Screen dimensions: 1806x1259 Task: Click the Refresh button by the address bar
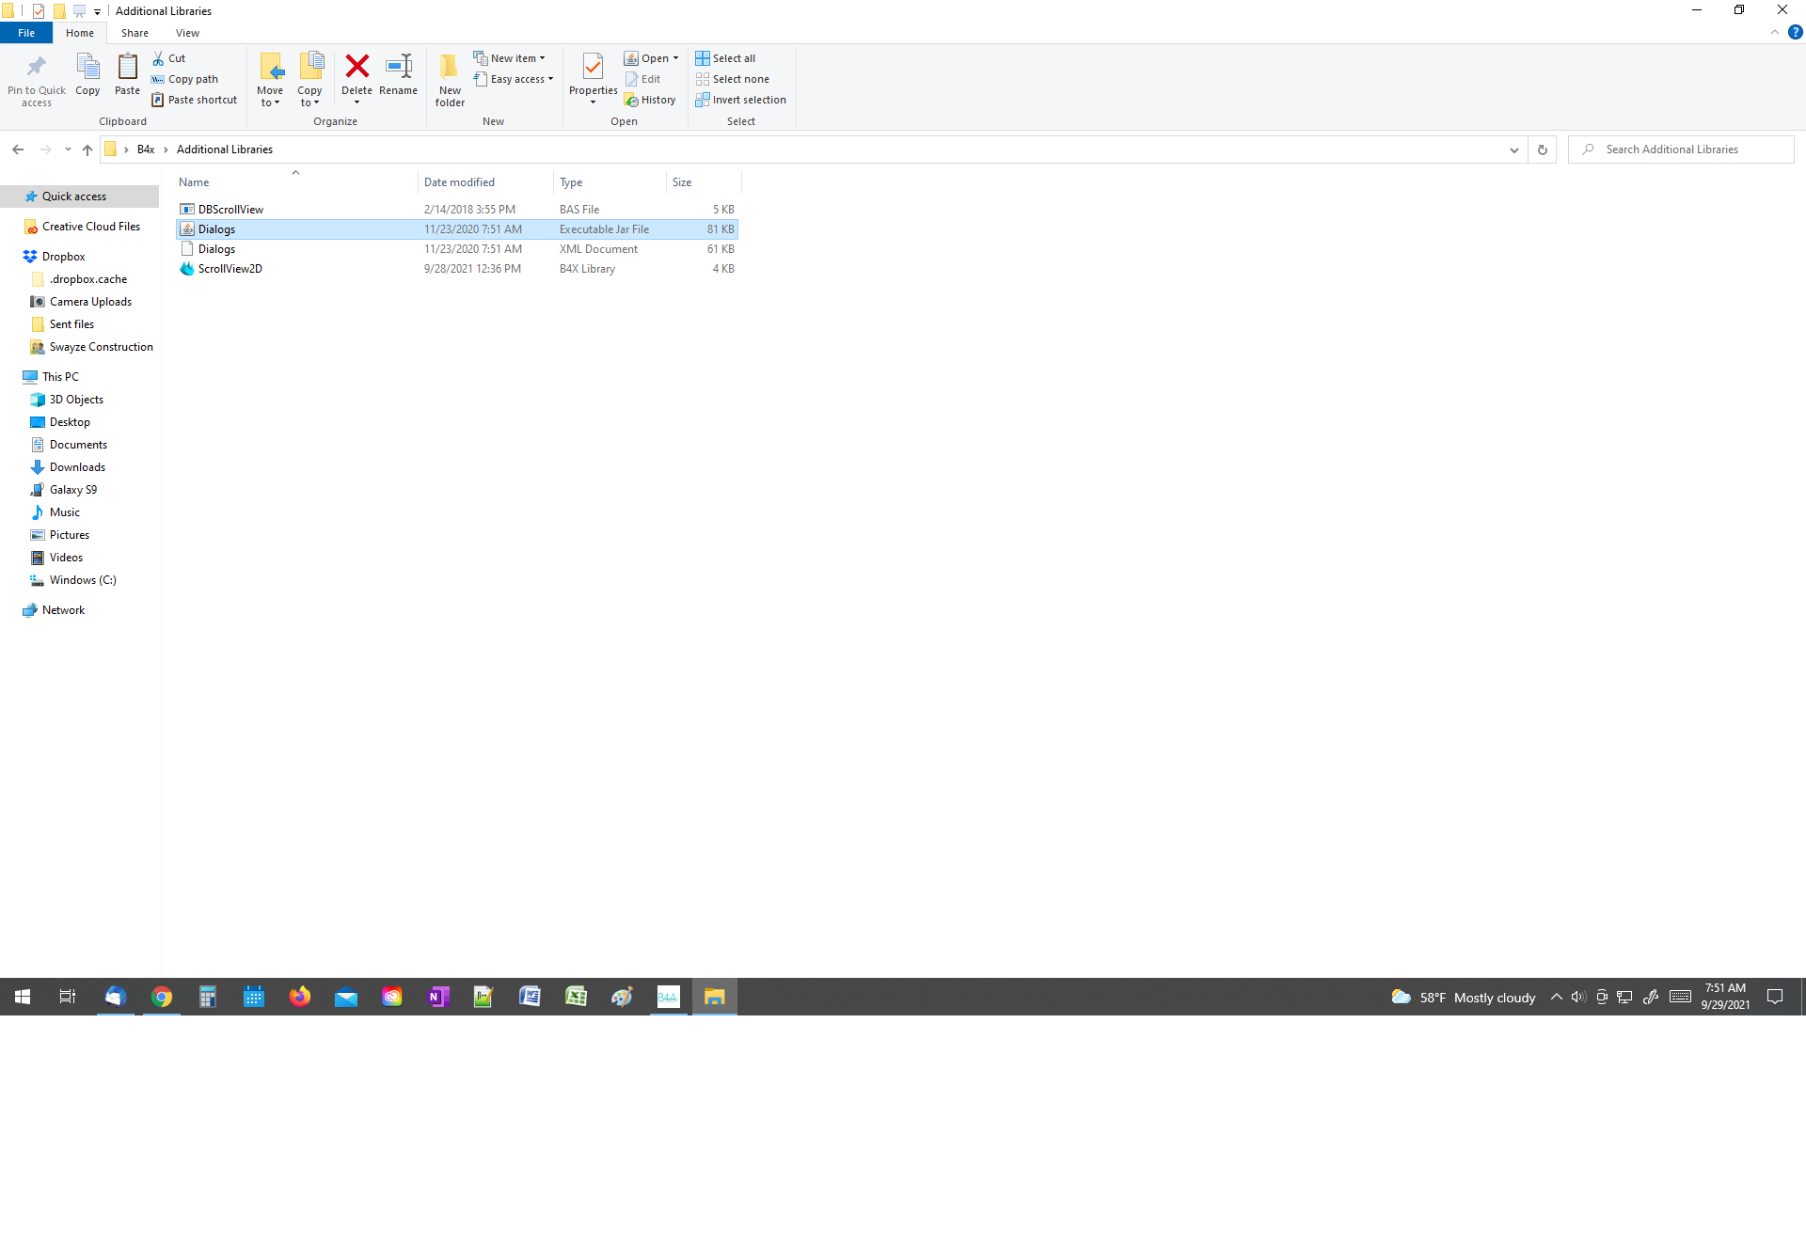1542,150
